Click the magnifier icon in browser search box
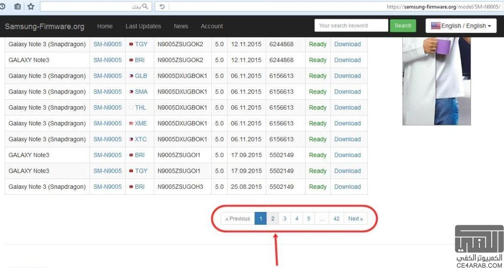This screenshot has width=504, height=268. tap(145, 6)
